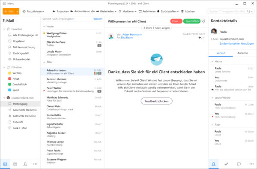This screenshot has height=169, width=257.
Task: Open the chat bubble sidebar icon
Action: coord(239,164)
